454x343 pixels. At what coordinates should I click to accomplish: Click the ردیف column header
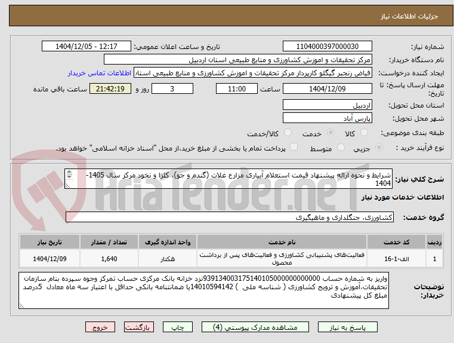[434, 242]
